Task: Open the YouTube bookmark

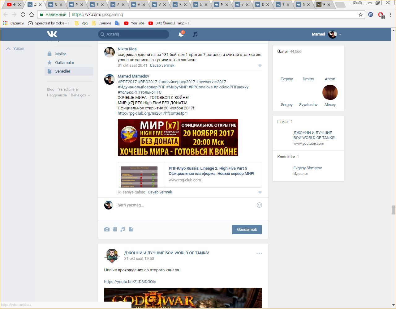Action: 134,23
